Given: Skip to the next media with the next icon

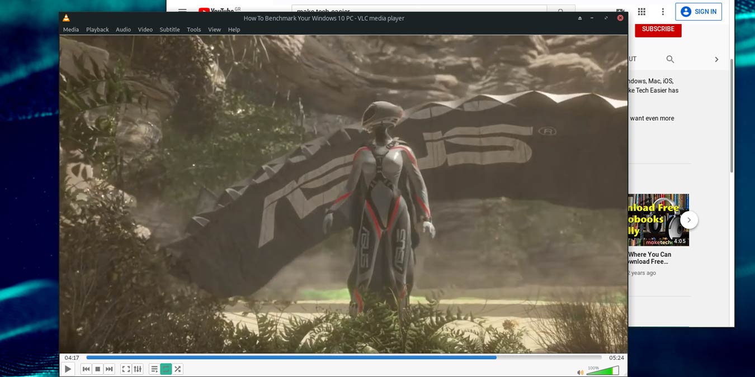Looking at the screenshot, I should tap(109, 369).
